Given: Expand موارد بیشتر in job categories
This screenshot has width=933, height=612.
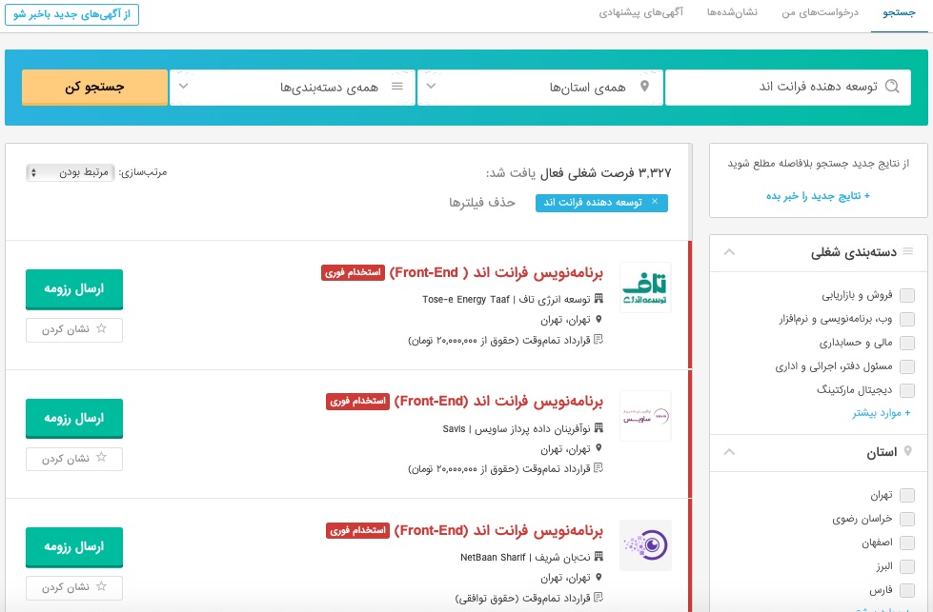Looking at the screenshot, I should [882, 413].
